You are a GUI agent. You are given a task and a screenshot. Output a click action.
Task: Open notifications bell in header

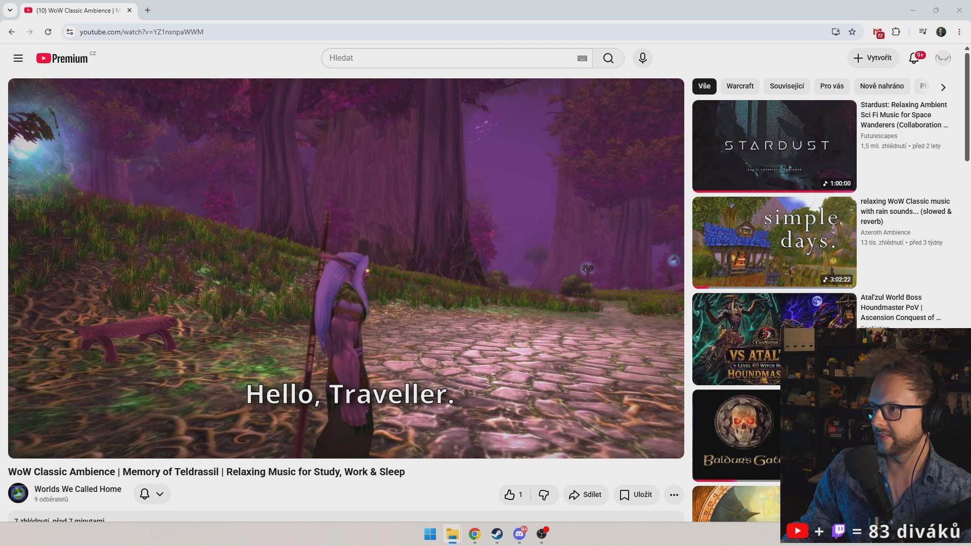(x=914, y=58)
